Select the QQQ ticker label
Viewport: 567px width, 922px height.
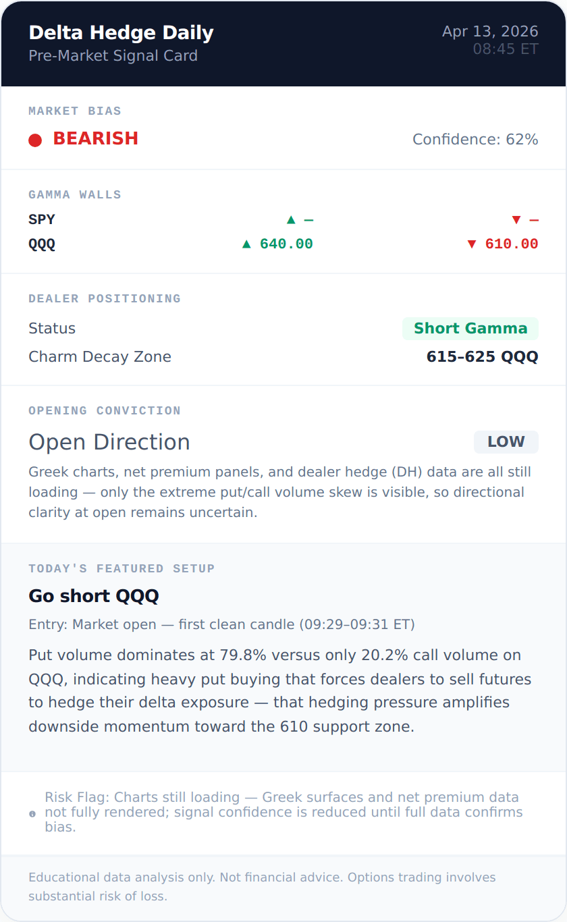[42, 244]
